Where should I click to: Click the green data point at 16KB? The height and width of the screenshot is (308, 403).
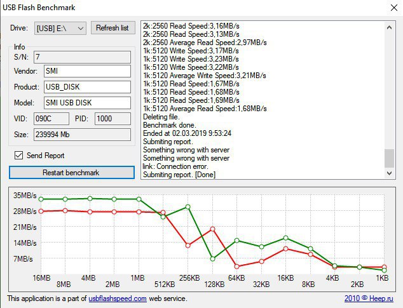(286, 238)
